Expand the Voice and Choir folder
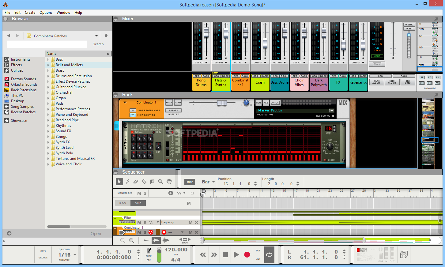 tap(48, 164)
